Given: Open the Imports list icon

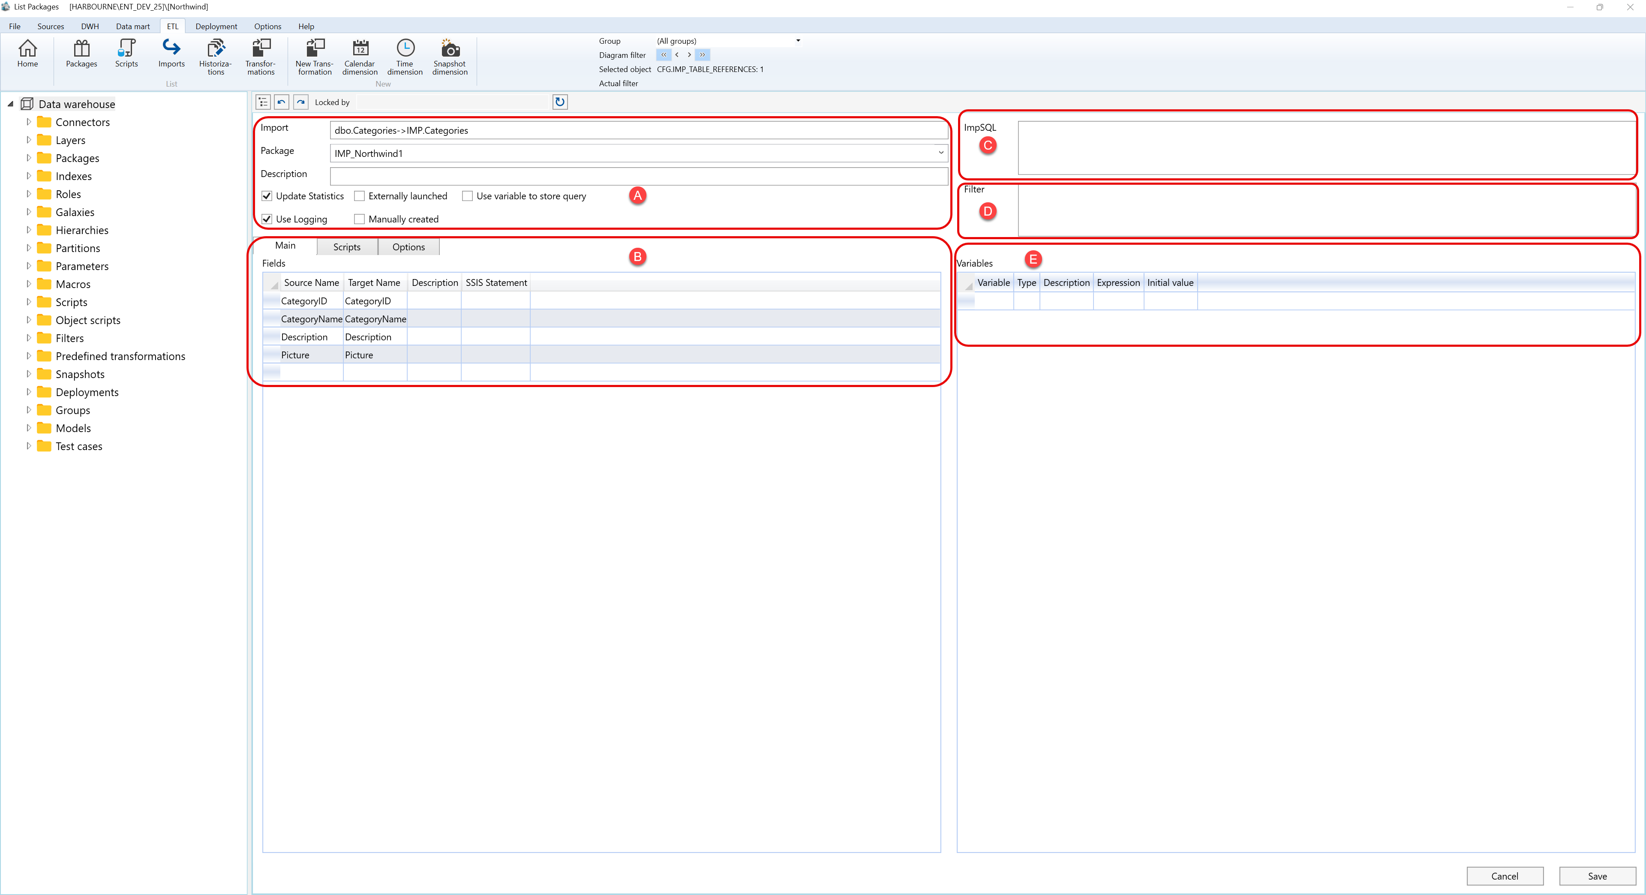Looking at the screenshot, I should 171,54.
